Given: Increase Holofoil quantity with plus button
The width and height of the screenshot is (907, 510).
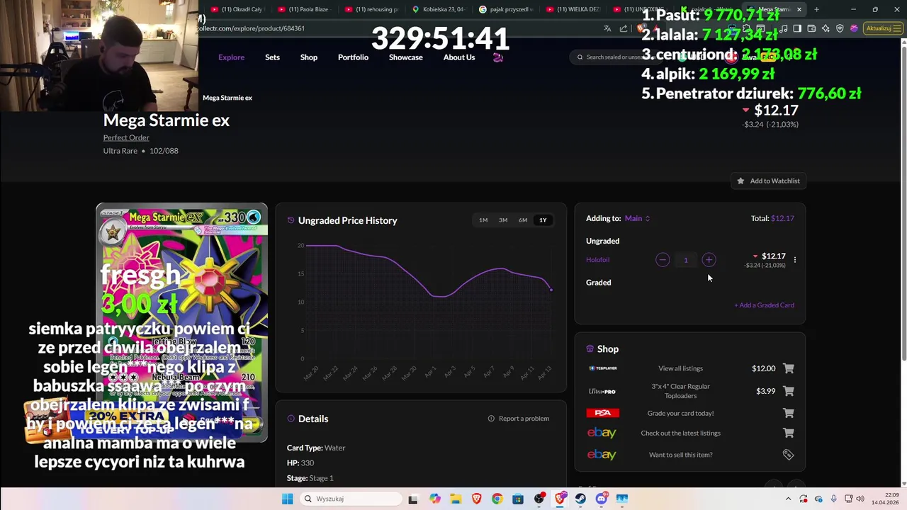Looking at the screenshot, I should click(709, 260).
